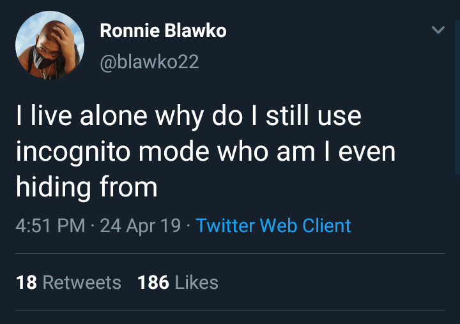Click the word "incognito" in the tweet
This screenshot has width=460, height=324.
[73, 152]
